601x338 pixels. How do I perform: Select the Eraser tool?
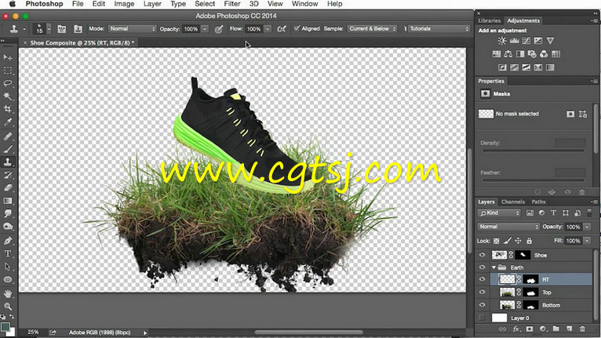tap(8, 187)
